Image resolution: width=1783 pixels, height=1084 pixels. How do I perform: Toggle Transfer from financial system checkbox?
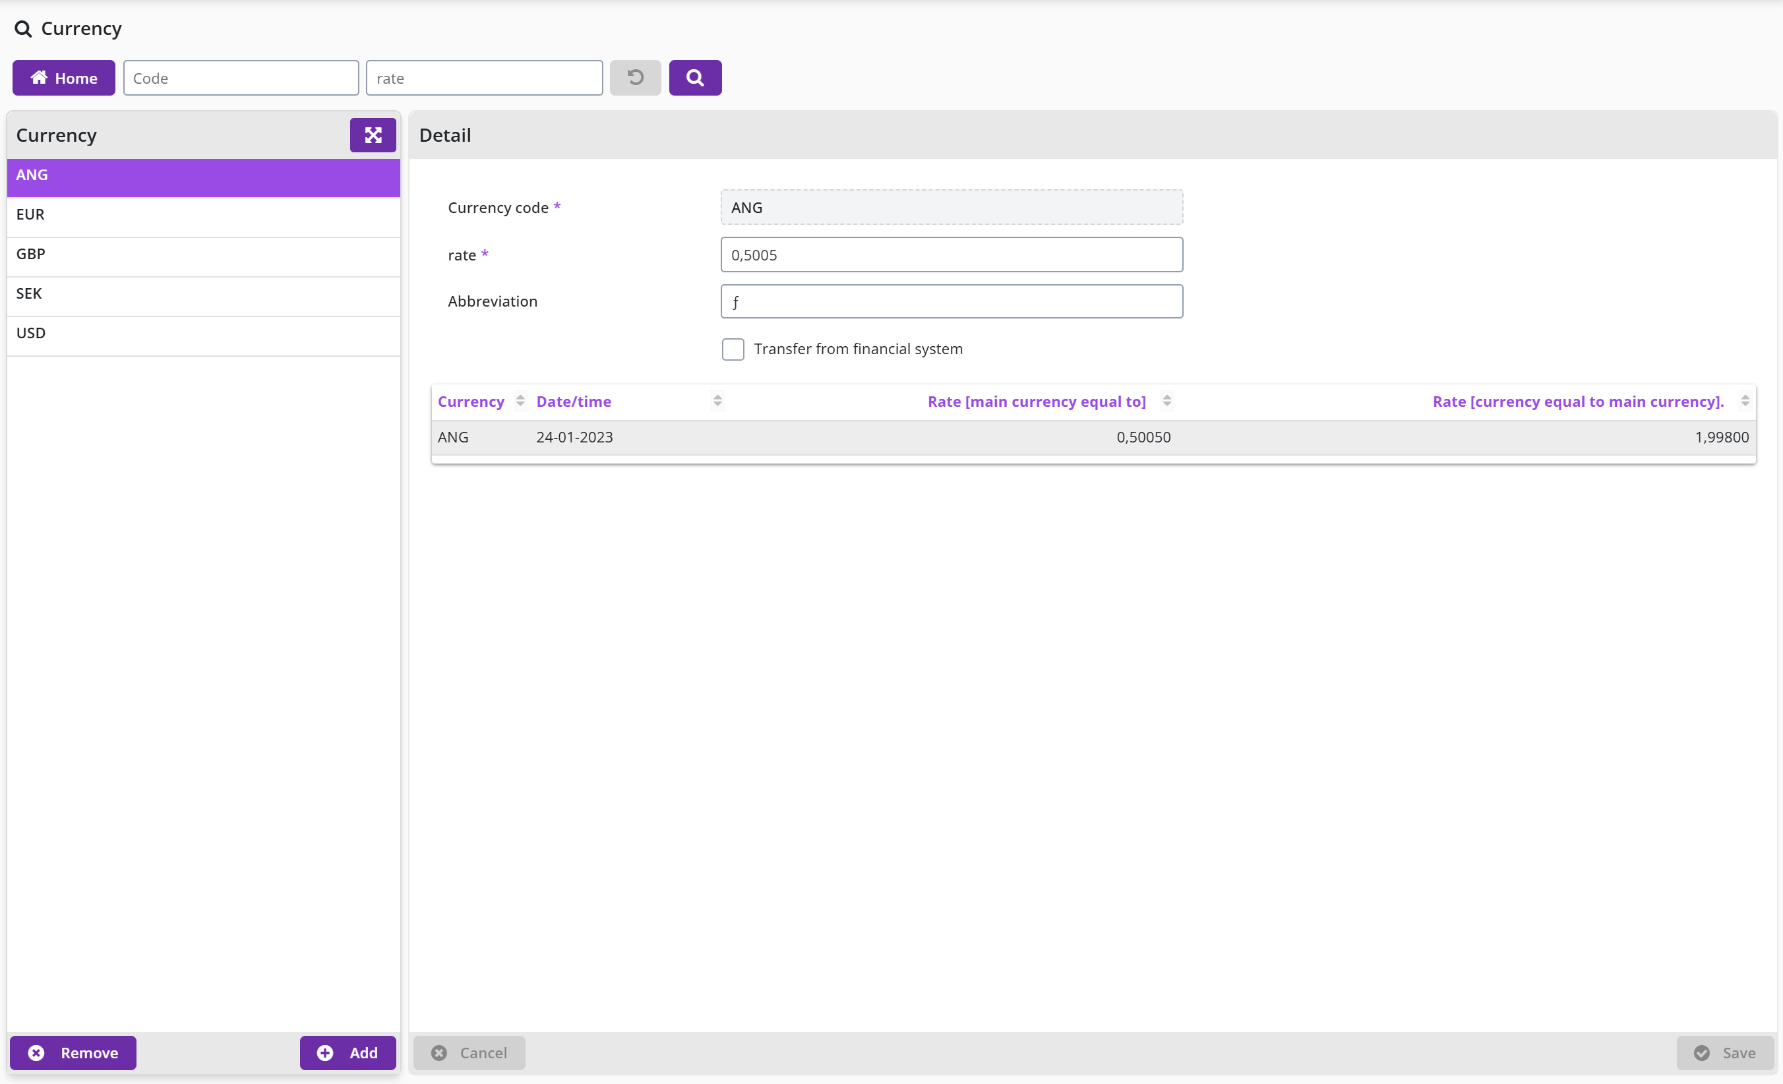click(x=733, y=349)
